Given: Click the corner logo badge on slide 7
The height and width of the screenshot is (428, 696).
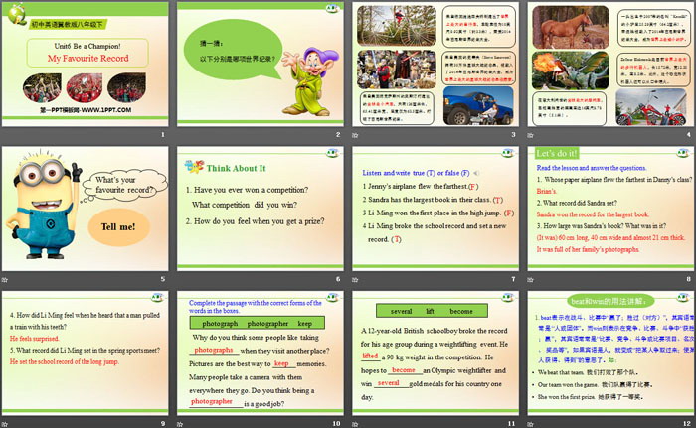Looking at the screenshot, I should pos(508,153).
